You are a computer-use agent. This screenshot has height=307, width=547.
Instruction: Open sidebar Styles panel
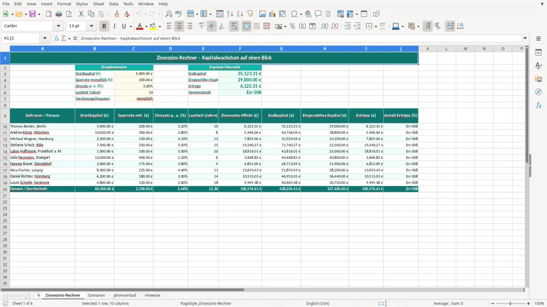coord(538,66)
